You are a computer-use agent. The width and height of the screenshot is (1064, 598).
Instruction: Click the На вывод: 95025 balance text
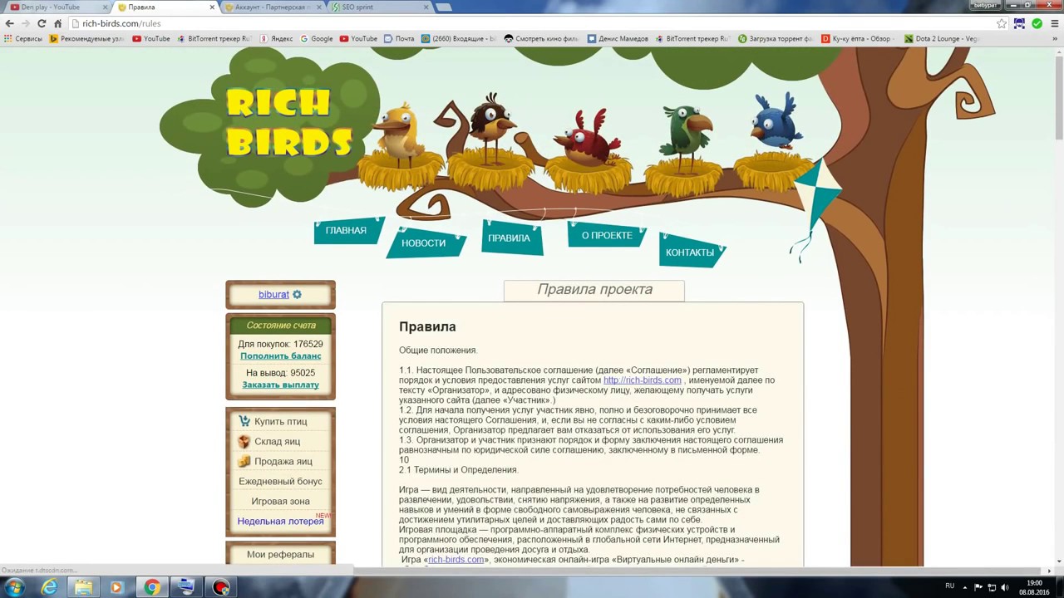280,373
